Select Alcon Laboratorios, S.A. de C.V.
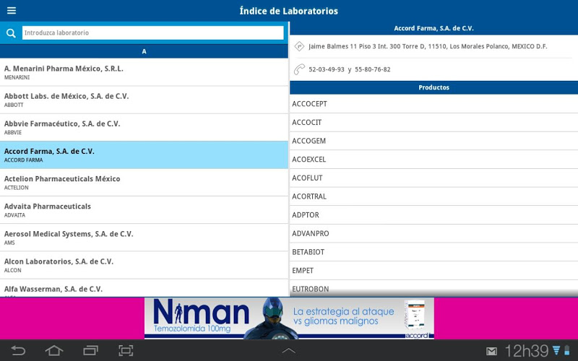Screen dimensions: 578x361 click(x=144, y=265)
